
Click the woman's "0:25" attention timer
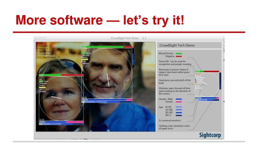coord(42,120)
